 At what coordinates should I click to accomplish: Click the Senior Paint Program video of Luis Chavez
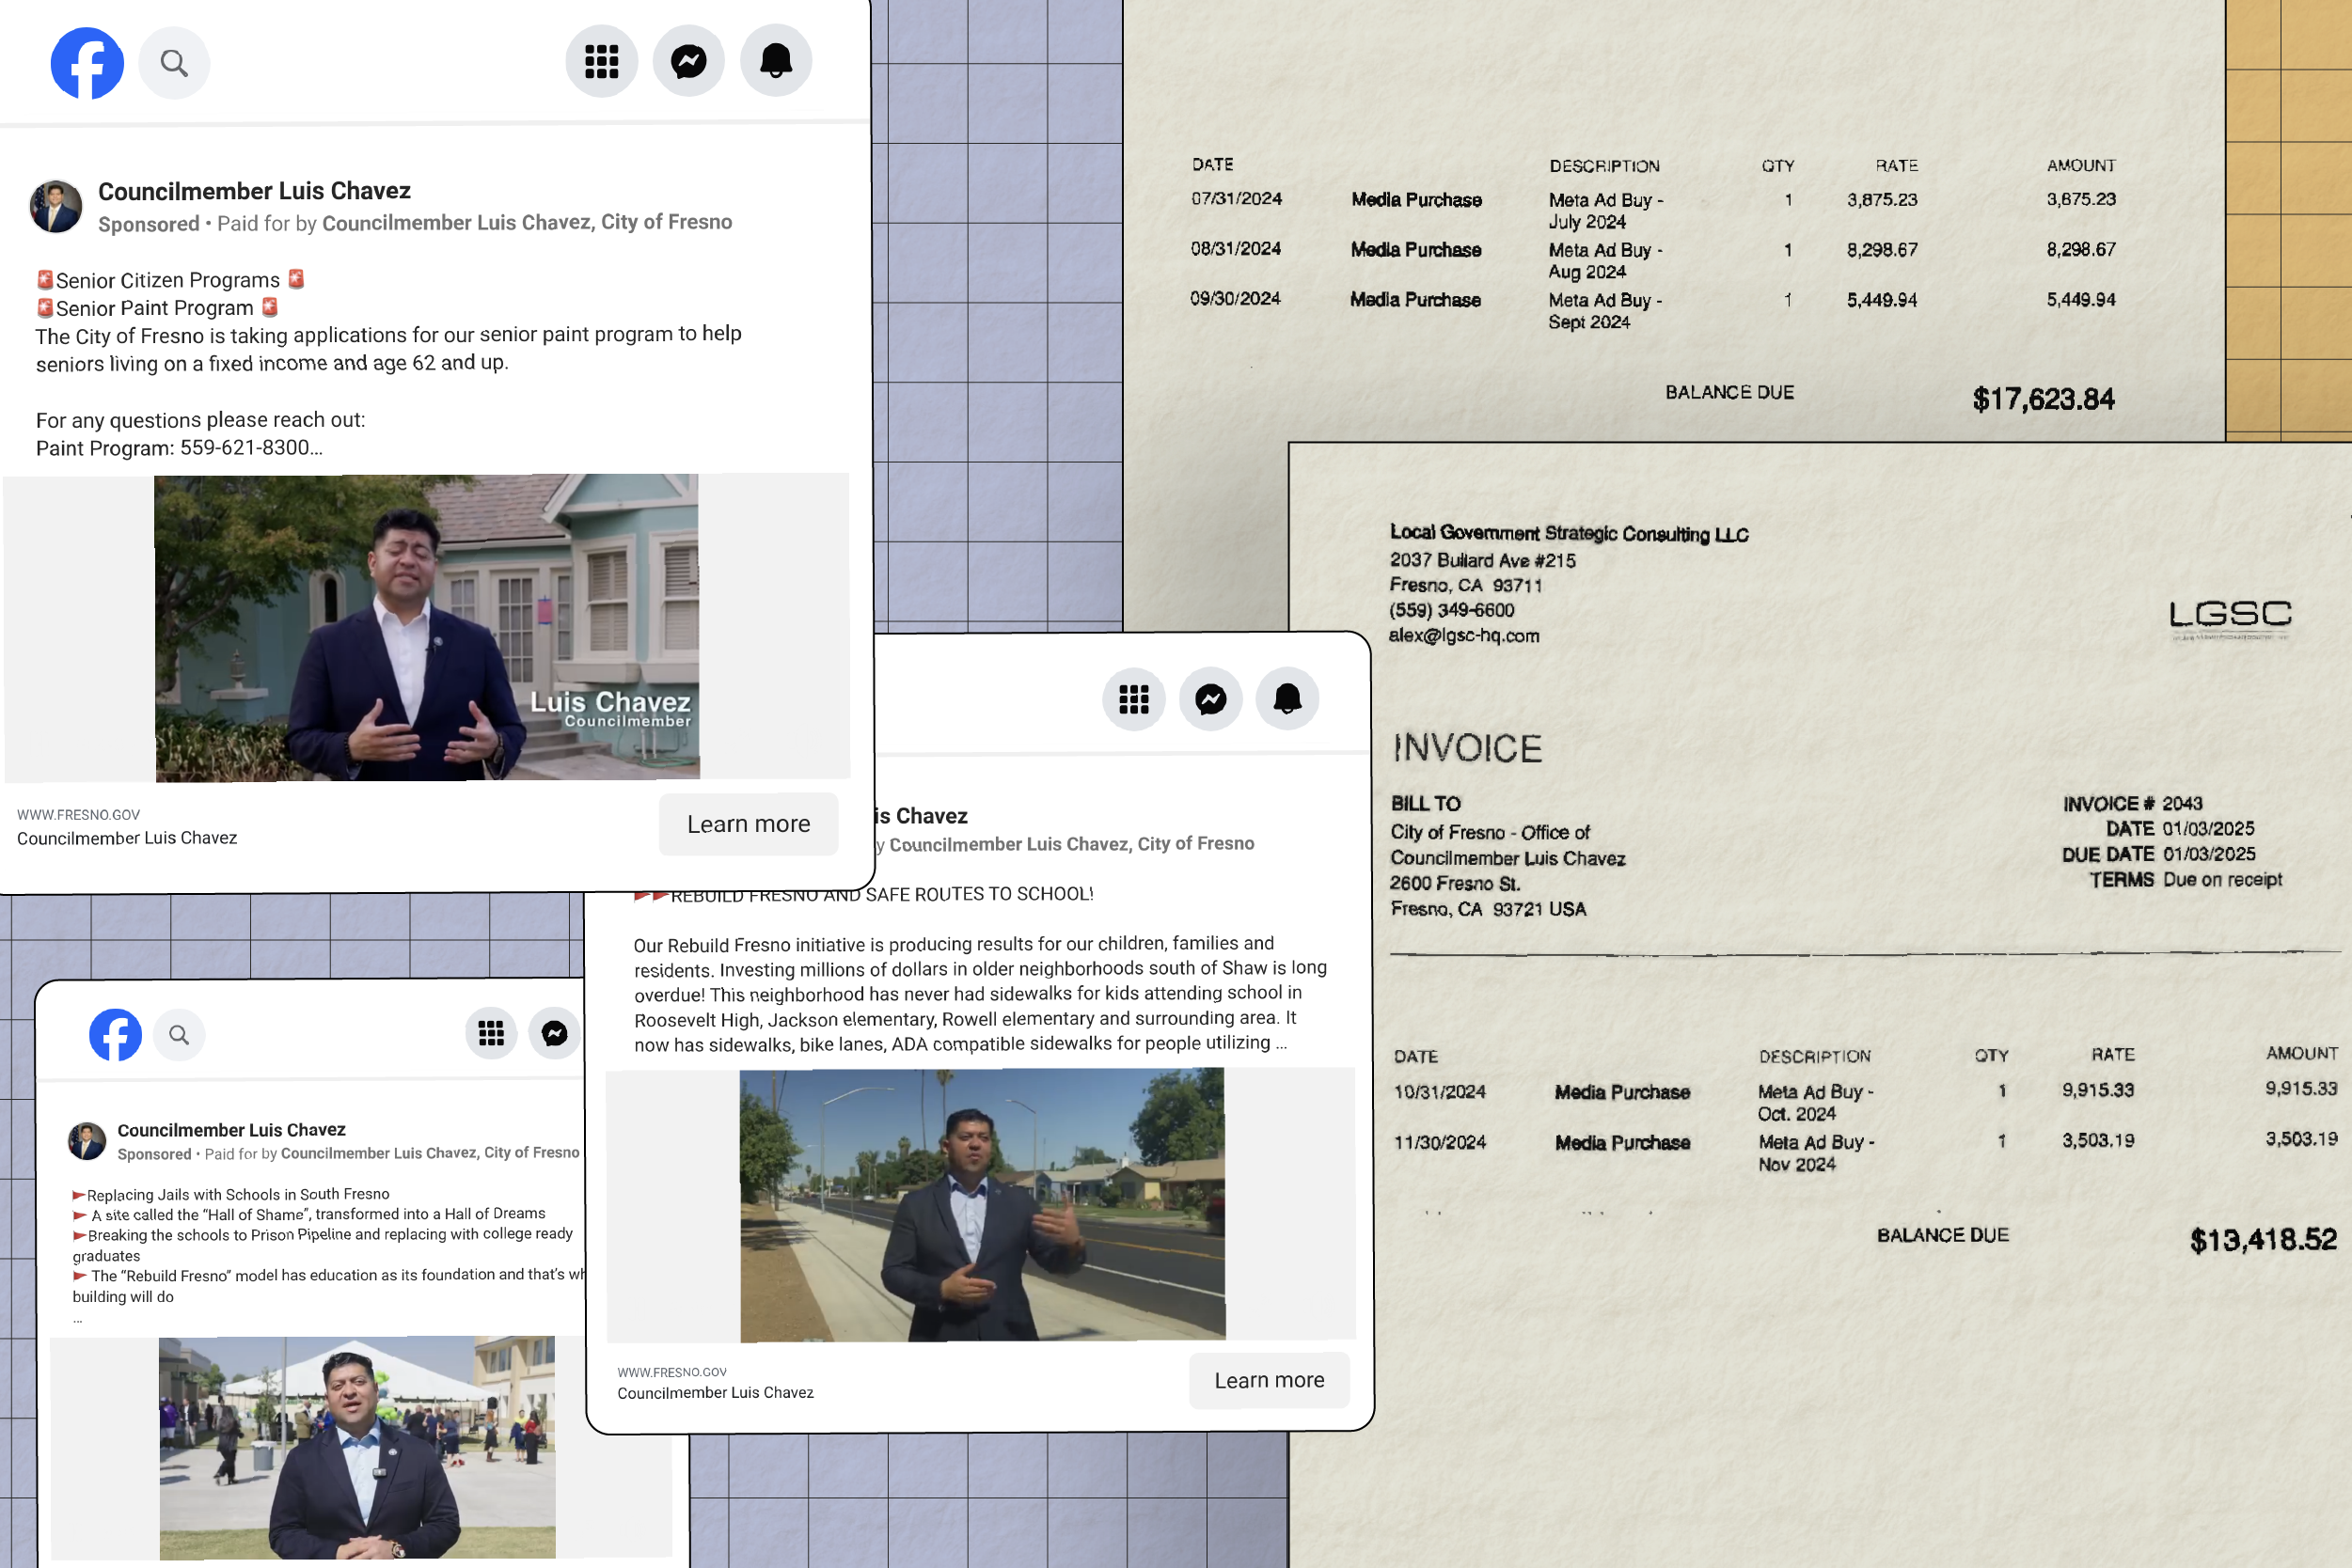[426, 627]
